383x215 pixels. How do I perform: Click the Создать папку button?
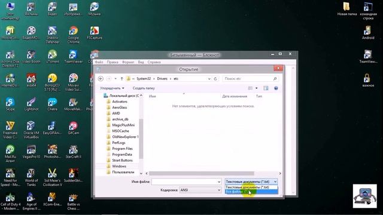[x=144, y=88]
